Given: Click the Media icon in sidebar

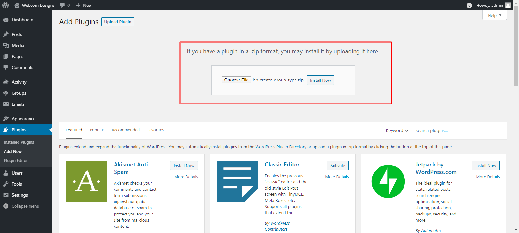Looking at the screenshot, I should click(x=6, y=45).
